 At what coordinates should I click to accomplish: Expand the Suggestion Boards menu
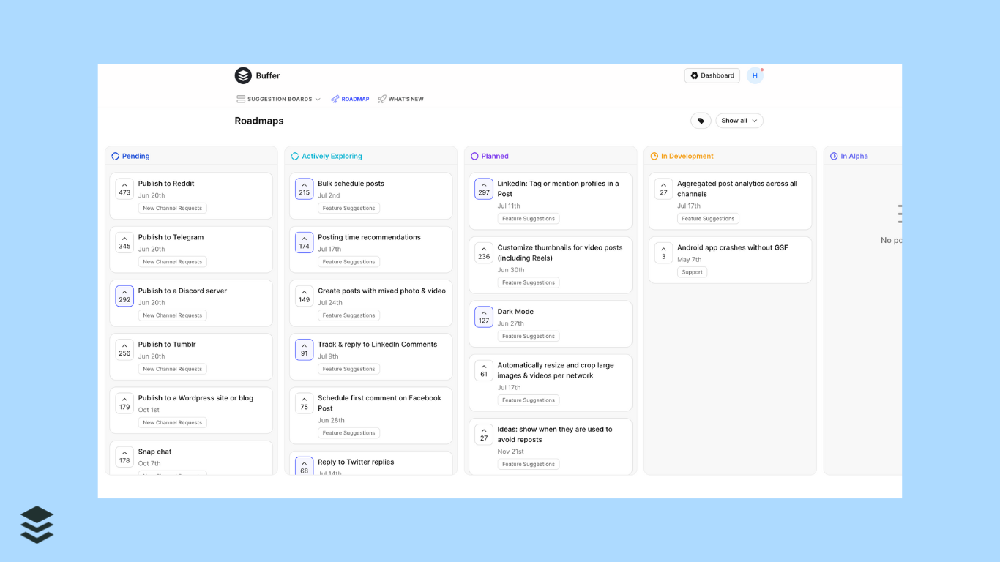279,99
